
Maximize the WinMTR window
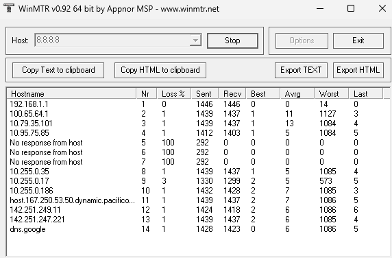point(351,8)
